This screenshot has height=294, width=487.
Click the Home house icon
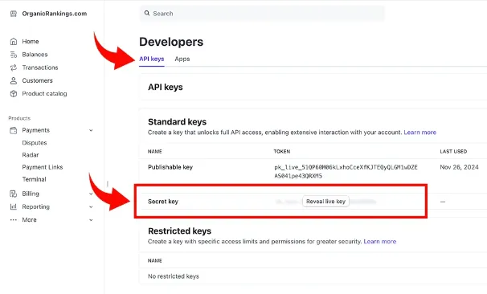coord(14,41)
